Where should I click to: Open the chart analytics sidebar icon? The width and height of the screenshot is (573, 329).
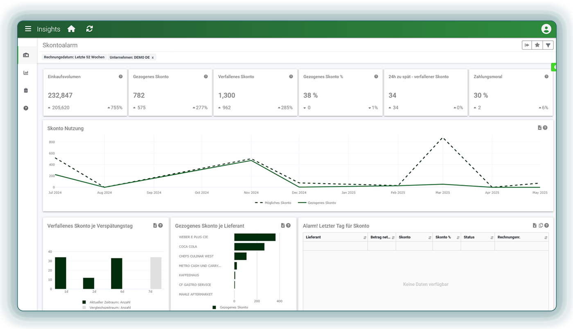(x=26, y=73)
